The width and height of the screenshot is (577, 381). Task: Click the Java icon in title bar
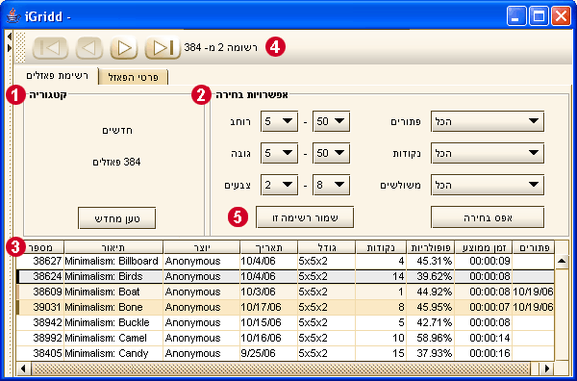pyautogui.click(x=13, y=15)
